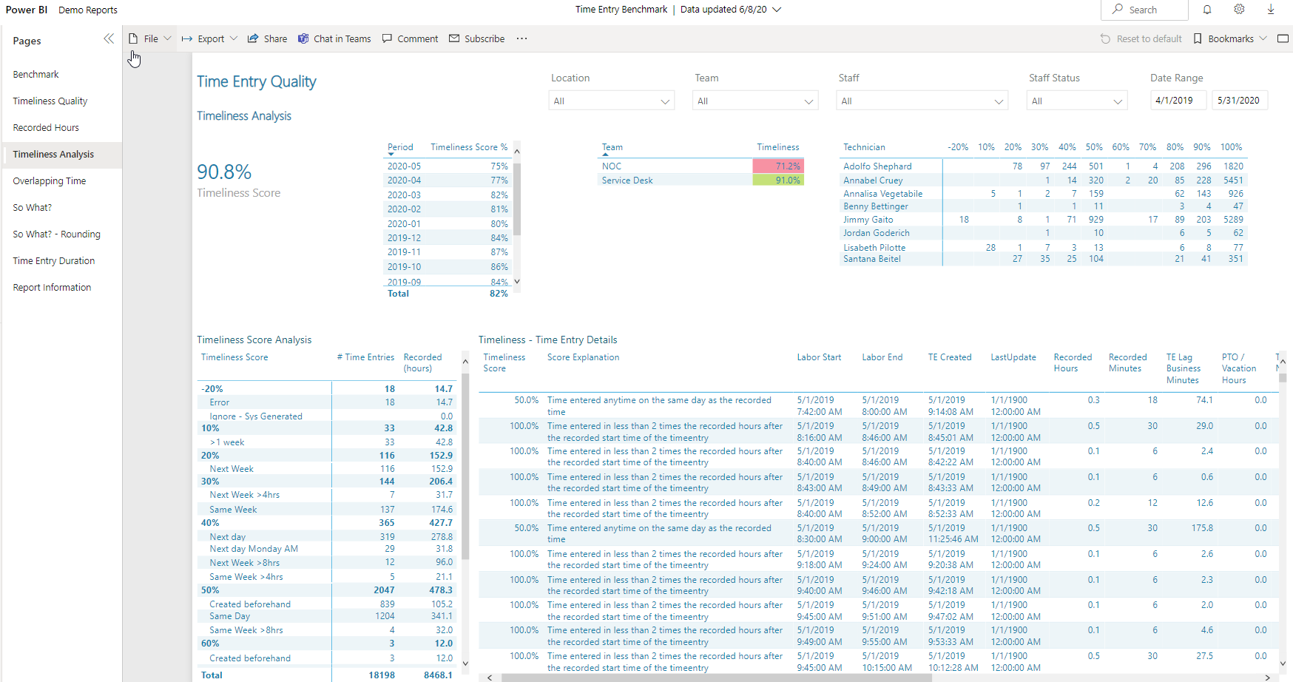Select technician Santana Beitel
The width and height of the screenshot is (1293, 682).
(872, 259)
